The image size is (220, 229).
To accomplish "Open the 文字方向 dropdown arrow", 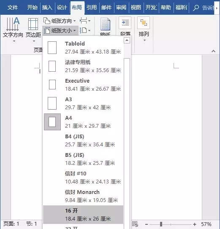I will [14, 41].
